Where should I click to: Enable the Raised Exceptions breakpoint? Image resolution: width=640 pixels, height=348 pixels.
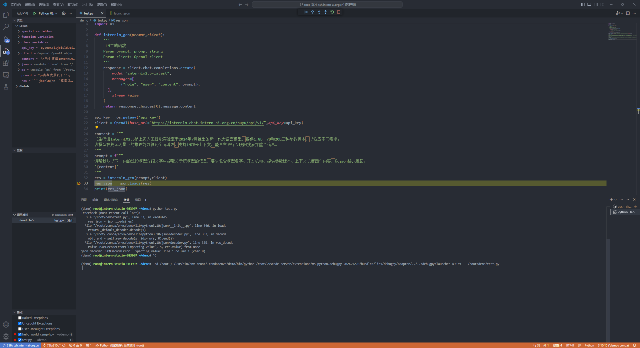coord(20,318)
